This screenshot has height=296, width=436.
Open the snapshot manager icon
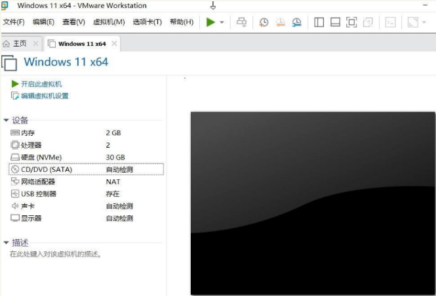(296, 22)
